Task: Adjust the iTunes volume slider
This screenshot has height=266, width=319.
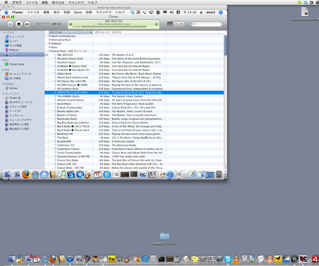Action: coord(49,24)
